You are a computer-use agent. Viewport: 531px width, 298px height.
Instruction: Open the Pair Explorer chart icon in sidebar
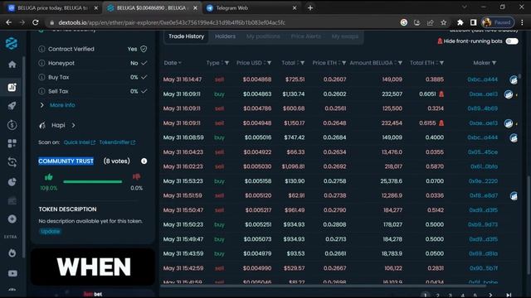12,87
